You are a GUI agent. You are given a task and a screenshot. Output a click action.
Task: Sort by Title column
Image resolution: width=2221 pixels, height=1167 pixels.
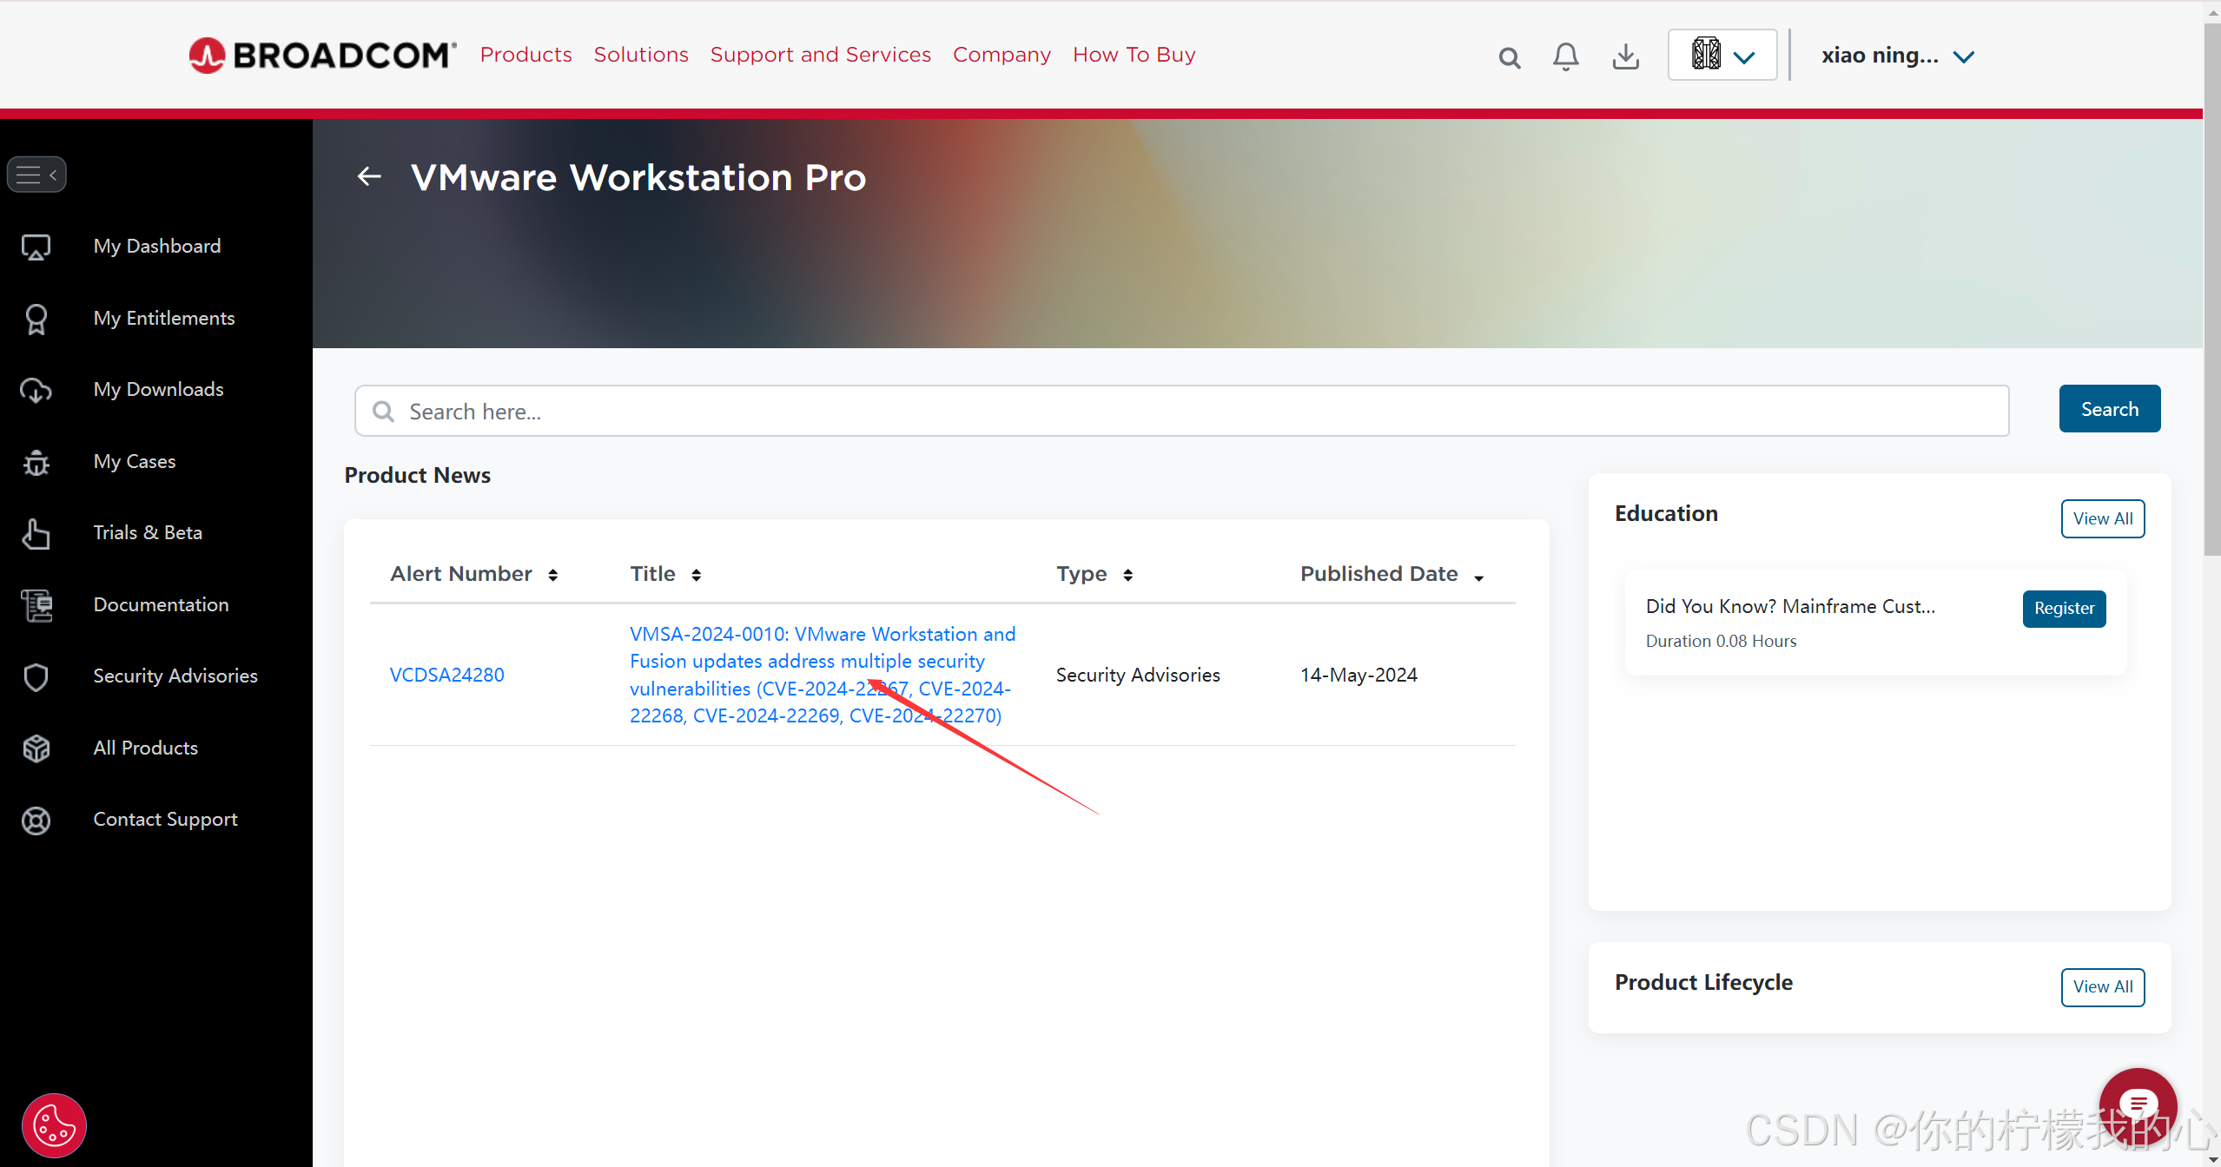665,574
